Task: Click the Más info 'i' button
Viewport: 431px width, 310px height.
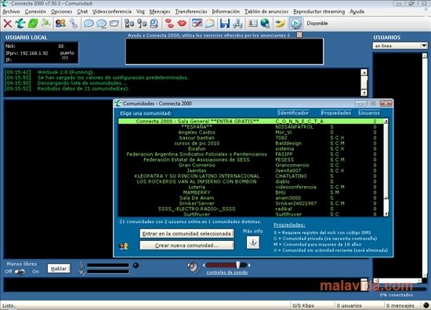Action: point(253,243)
